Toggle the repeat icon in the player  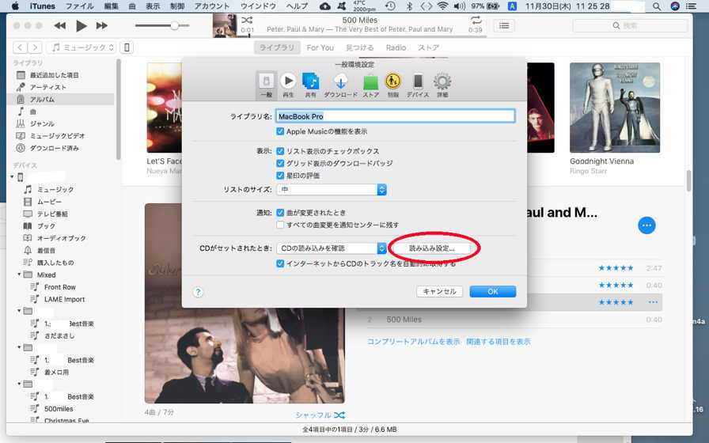click(476, 20)
